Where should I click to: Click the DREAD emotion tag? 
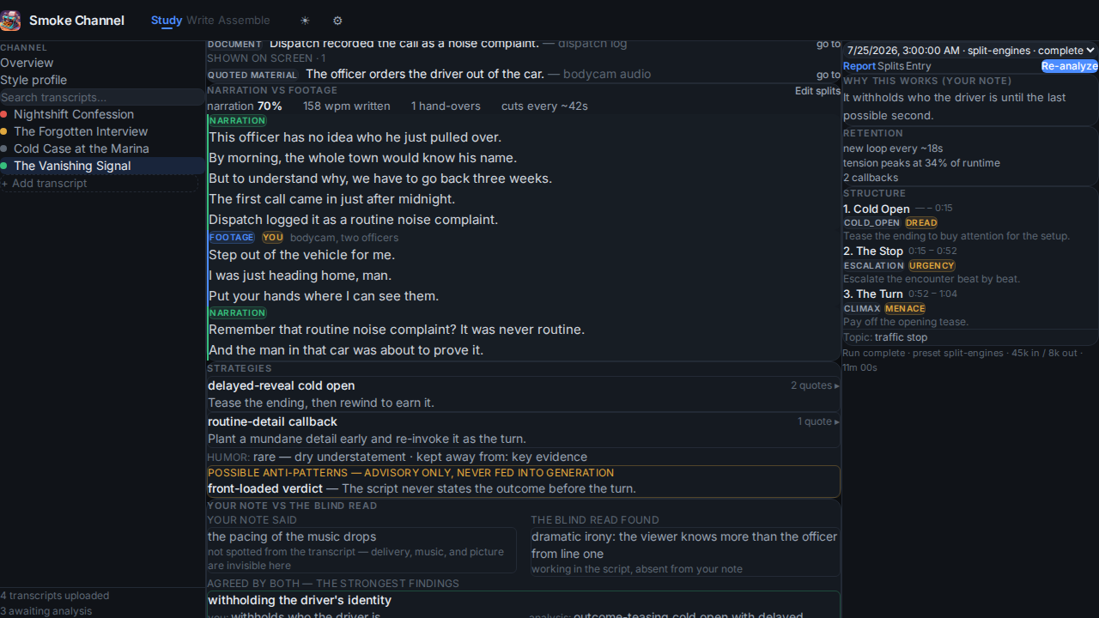[x=921, y=223]
